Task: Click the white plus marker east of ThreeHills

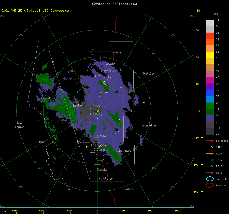Action: pos(144,102)
